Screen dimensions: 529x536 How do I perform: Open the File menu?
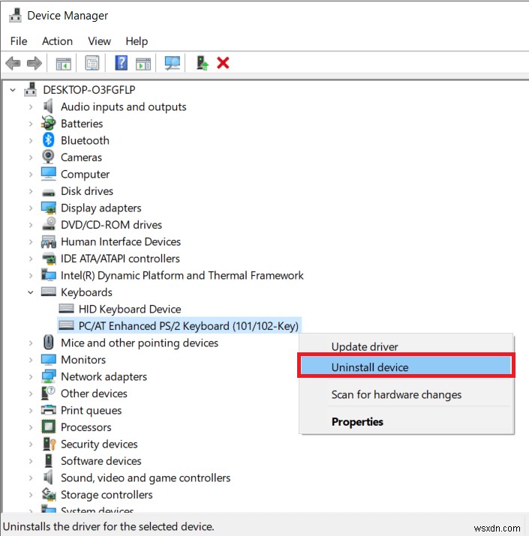tap(19, 41)
